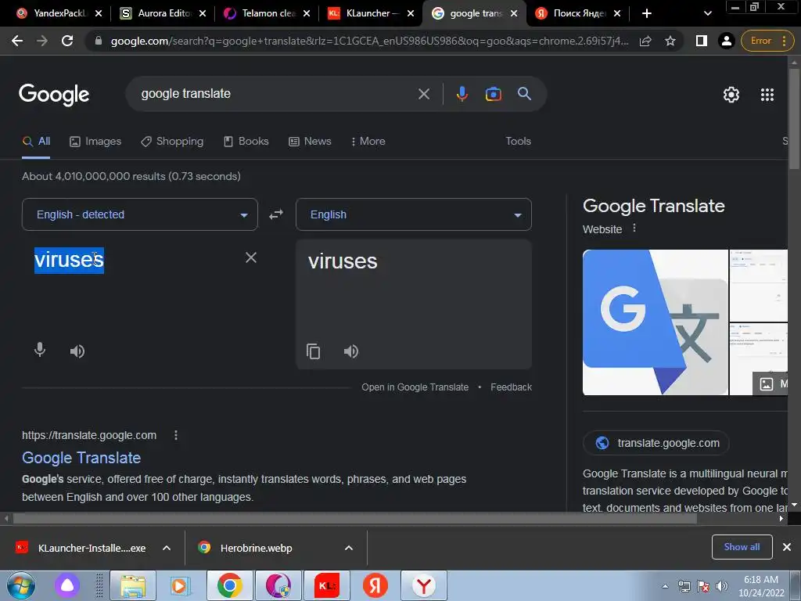Open more options for translate.google.com result

click(x=176, y=435)
